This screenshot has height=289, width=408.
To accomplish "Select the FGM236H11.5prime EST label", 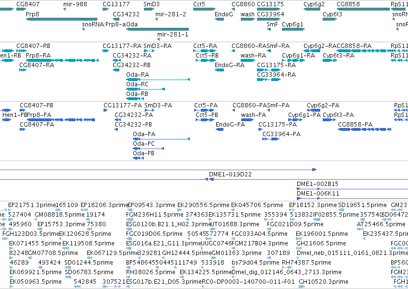I will click(x=154, y=215).
